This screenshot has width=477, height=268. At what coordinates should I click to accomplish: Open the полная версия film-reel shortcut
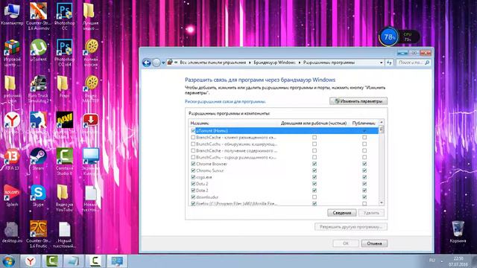(91, 53)
